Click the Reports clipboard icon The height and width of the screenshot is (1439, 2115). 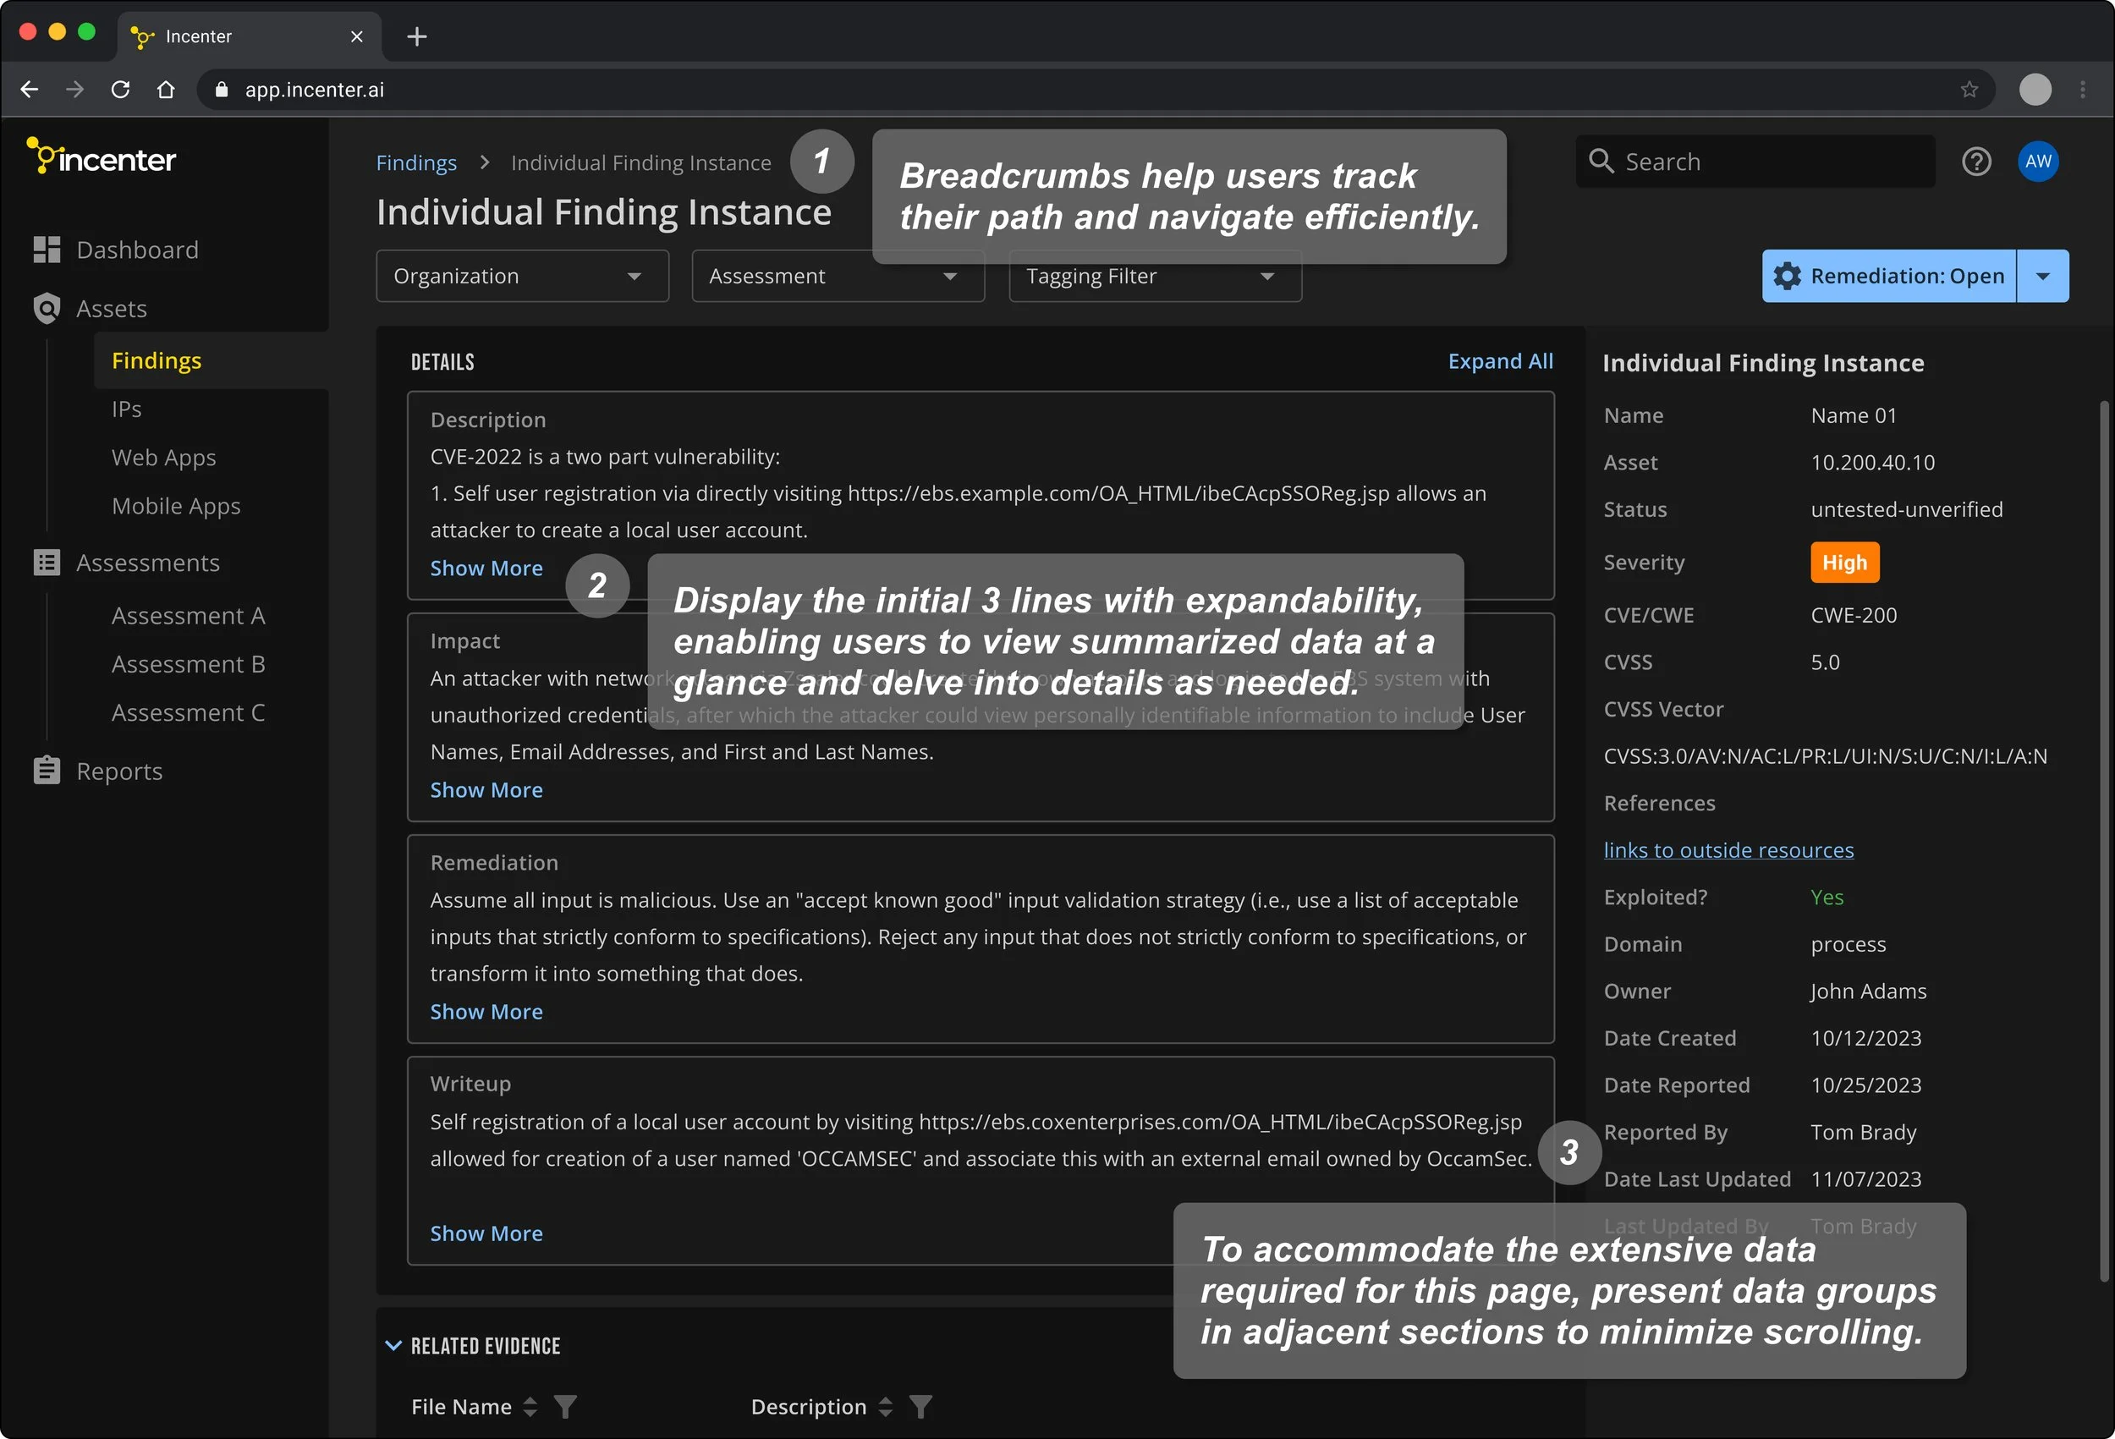pos(47,771)
